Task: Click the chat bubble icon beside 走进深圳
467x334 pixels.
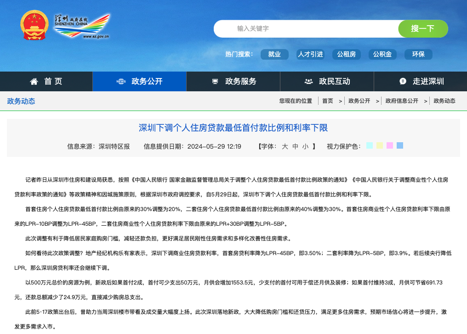Action: pyautogui.click(x=403, y=81)
